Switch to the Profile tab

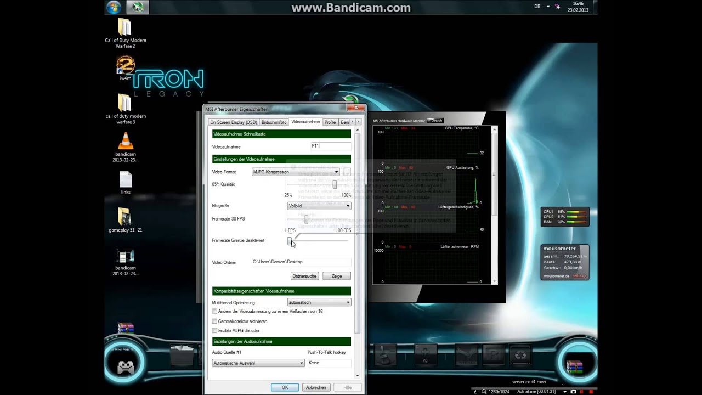330,122
